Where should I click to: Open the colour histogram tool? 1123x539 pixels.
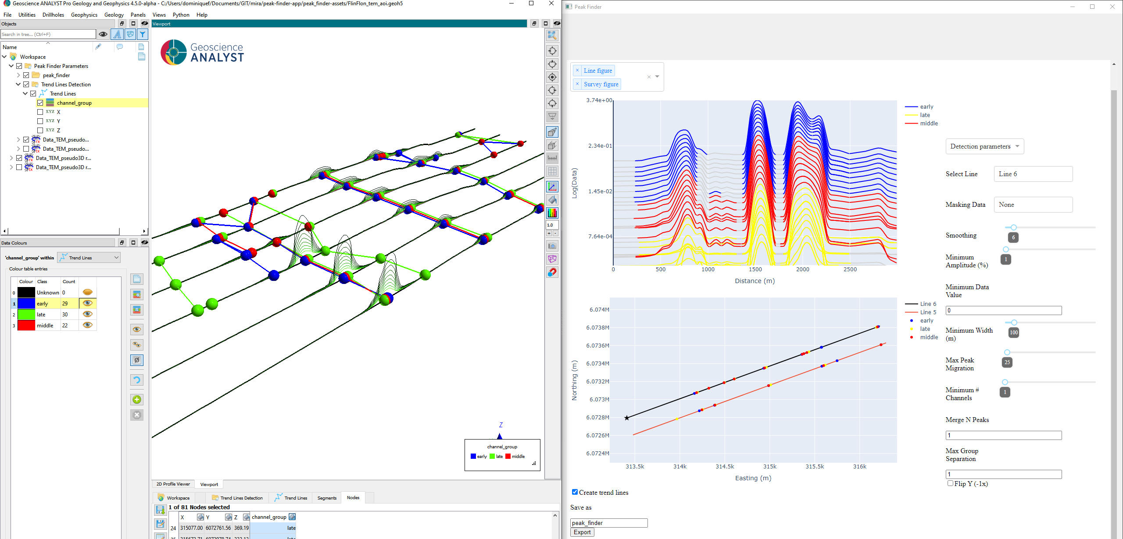coord(552,213)
